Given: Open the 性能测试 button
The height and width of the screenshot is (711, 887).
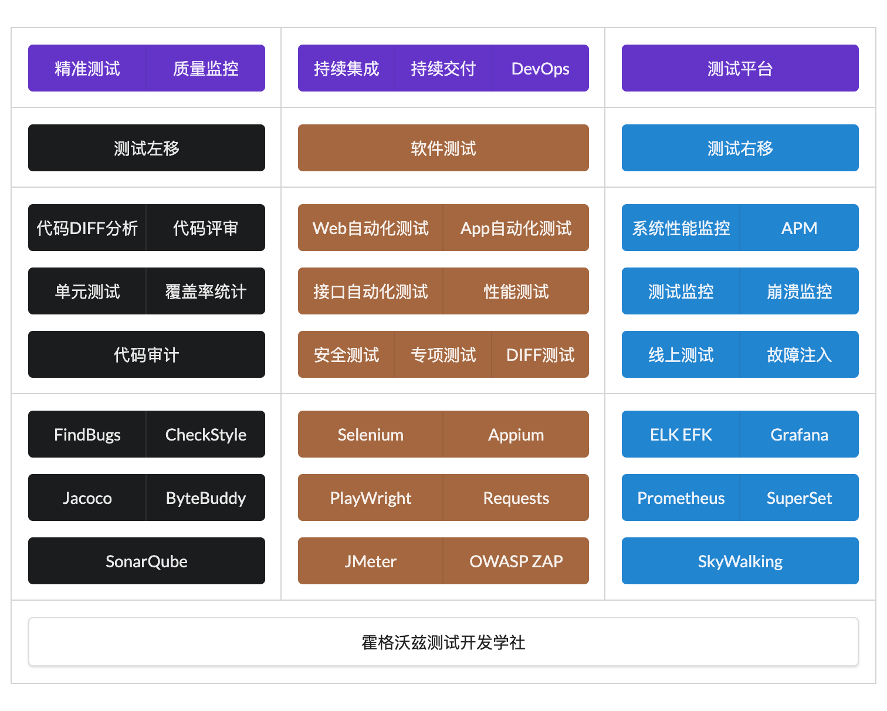Looking at the screenshot, I should click(x=516, y=291).
